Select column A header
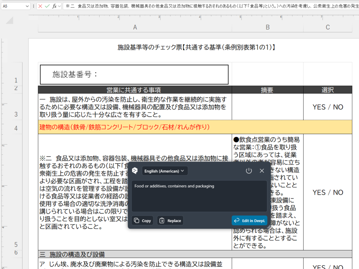This screenshot has width=359, height=269. tap(135, 27)
